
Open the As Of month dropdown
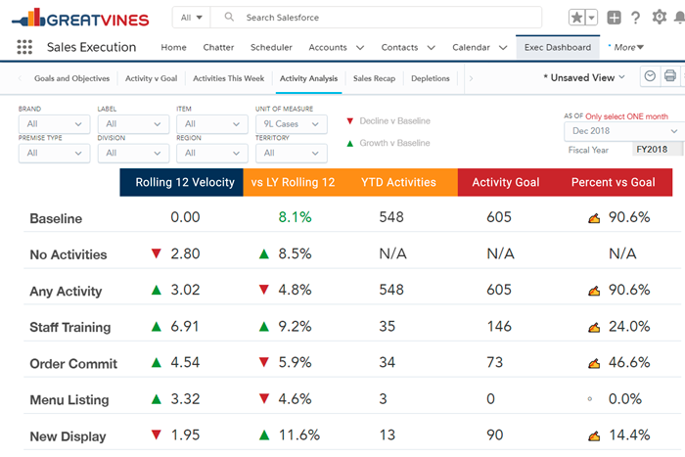[623, 131]
